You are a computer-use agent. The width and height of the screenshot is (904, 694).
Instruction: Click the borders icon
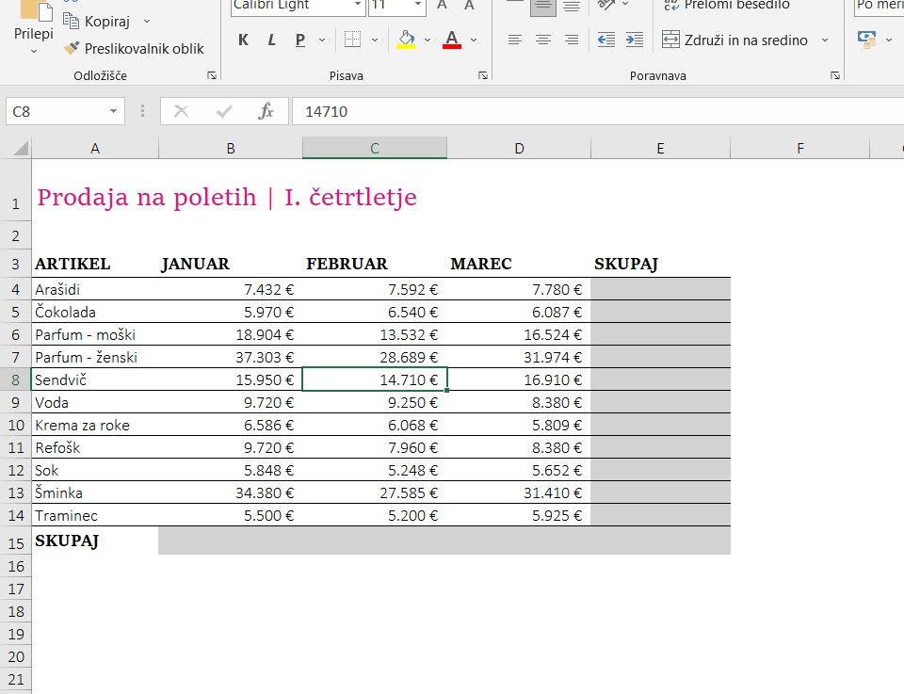click(x=352, y=40)
